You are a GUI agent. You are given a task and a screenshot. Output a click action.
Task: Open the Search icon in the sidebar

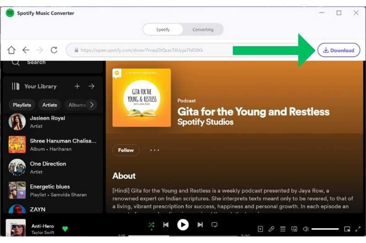[16, 62]
